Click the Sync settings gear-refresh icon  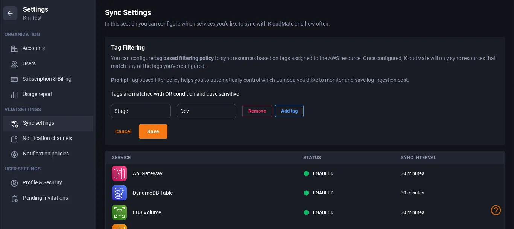[x=15, y=124]
